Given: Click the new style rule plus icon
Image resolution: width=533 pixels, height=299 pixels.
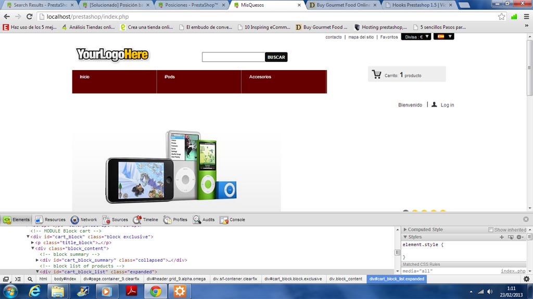Looking at the screenshot, I should click(502, 237).
